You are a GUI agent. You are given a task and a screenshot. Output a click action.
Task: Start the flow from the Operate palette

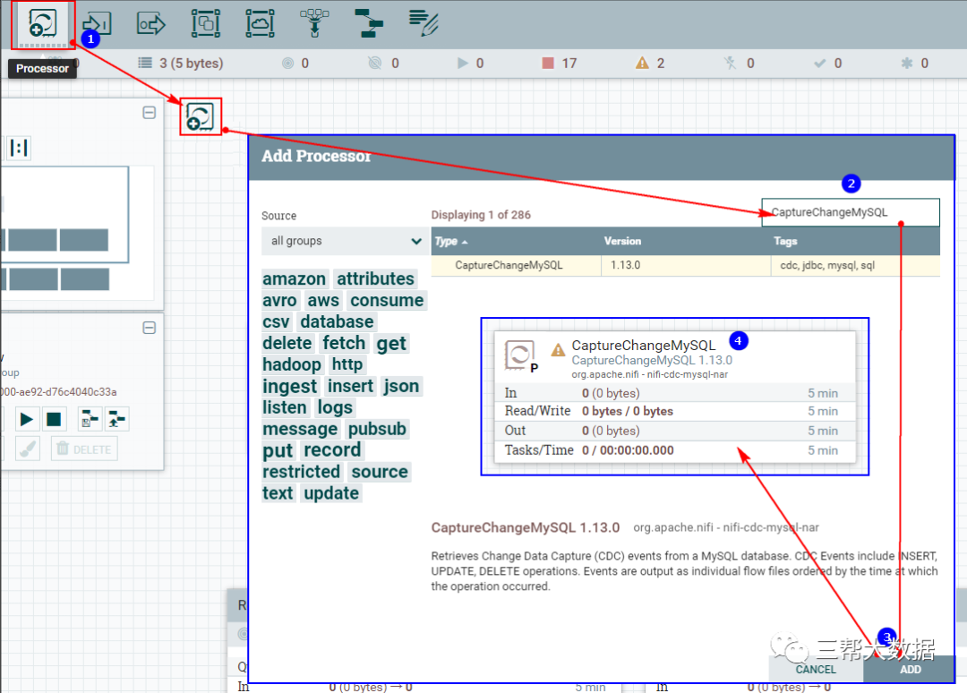[26, 419]
